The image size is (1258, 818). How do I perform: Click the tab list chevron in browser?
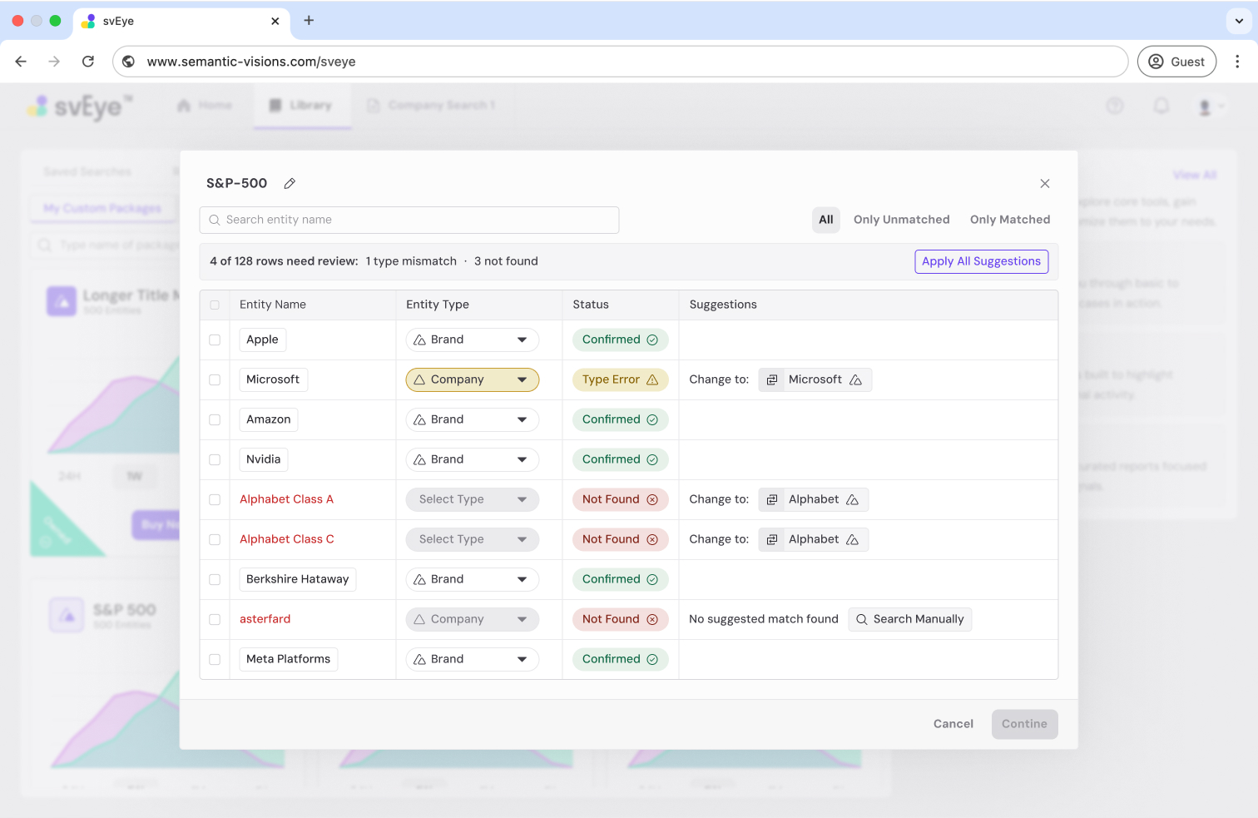pos(1239,21)
